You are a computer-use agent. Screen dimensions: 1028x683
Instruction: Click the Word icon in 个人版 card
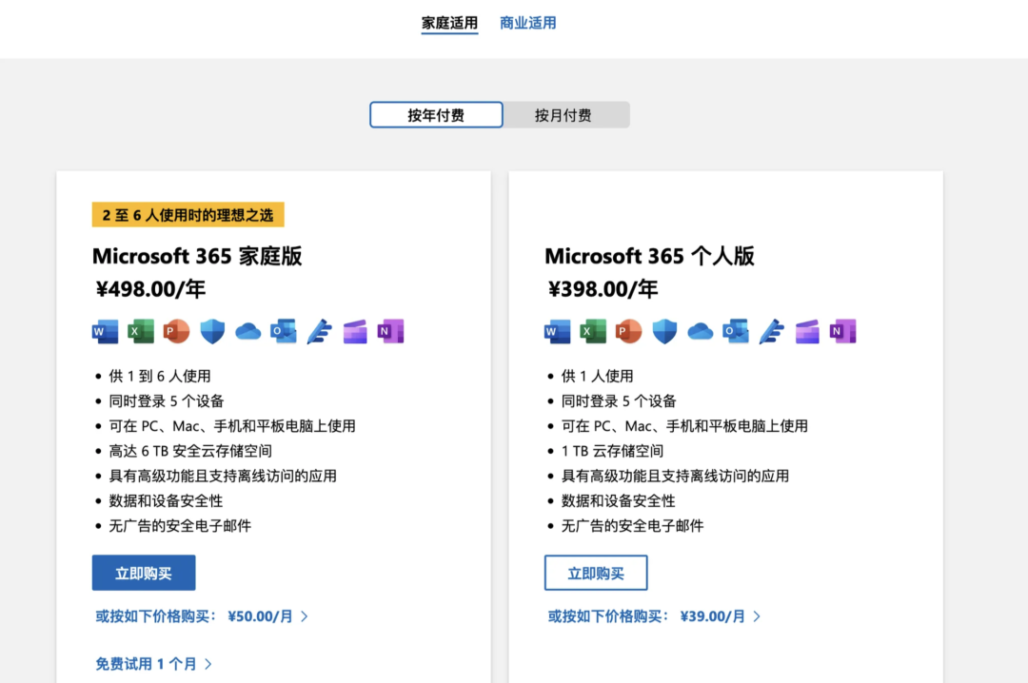coord(557,332)
